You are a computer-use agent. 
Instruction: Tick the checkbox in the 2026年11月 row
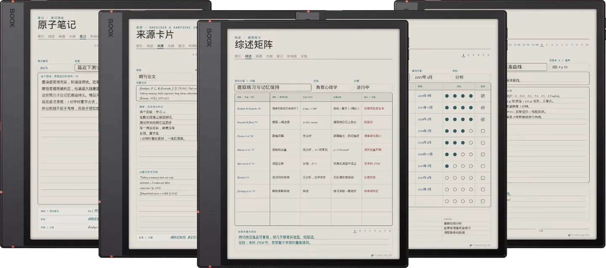483,154
